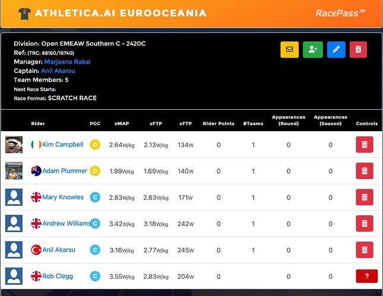Image resolution: width=383 pixels, height=296 pixels.
Task: Click Rob Clegg's blue C category badge
Action: (x=95, y=276)
